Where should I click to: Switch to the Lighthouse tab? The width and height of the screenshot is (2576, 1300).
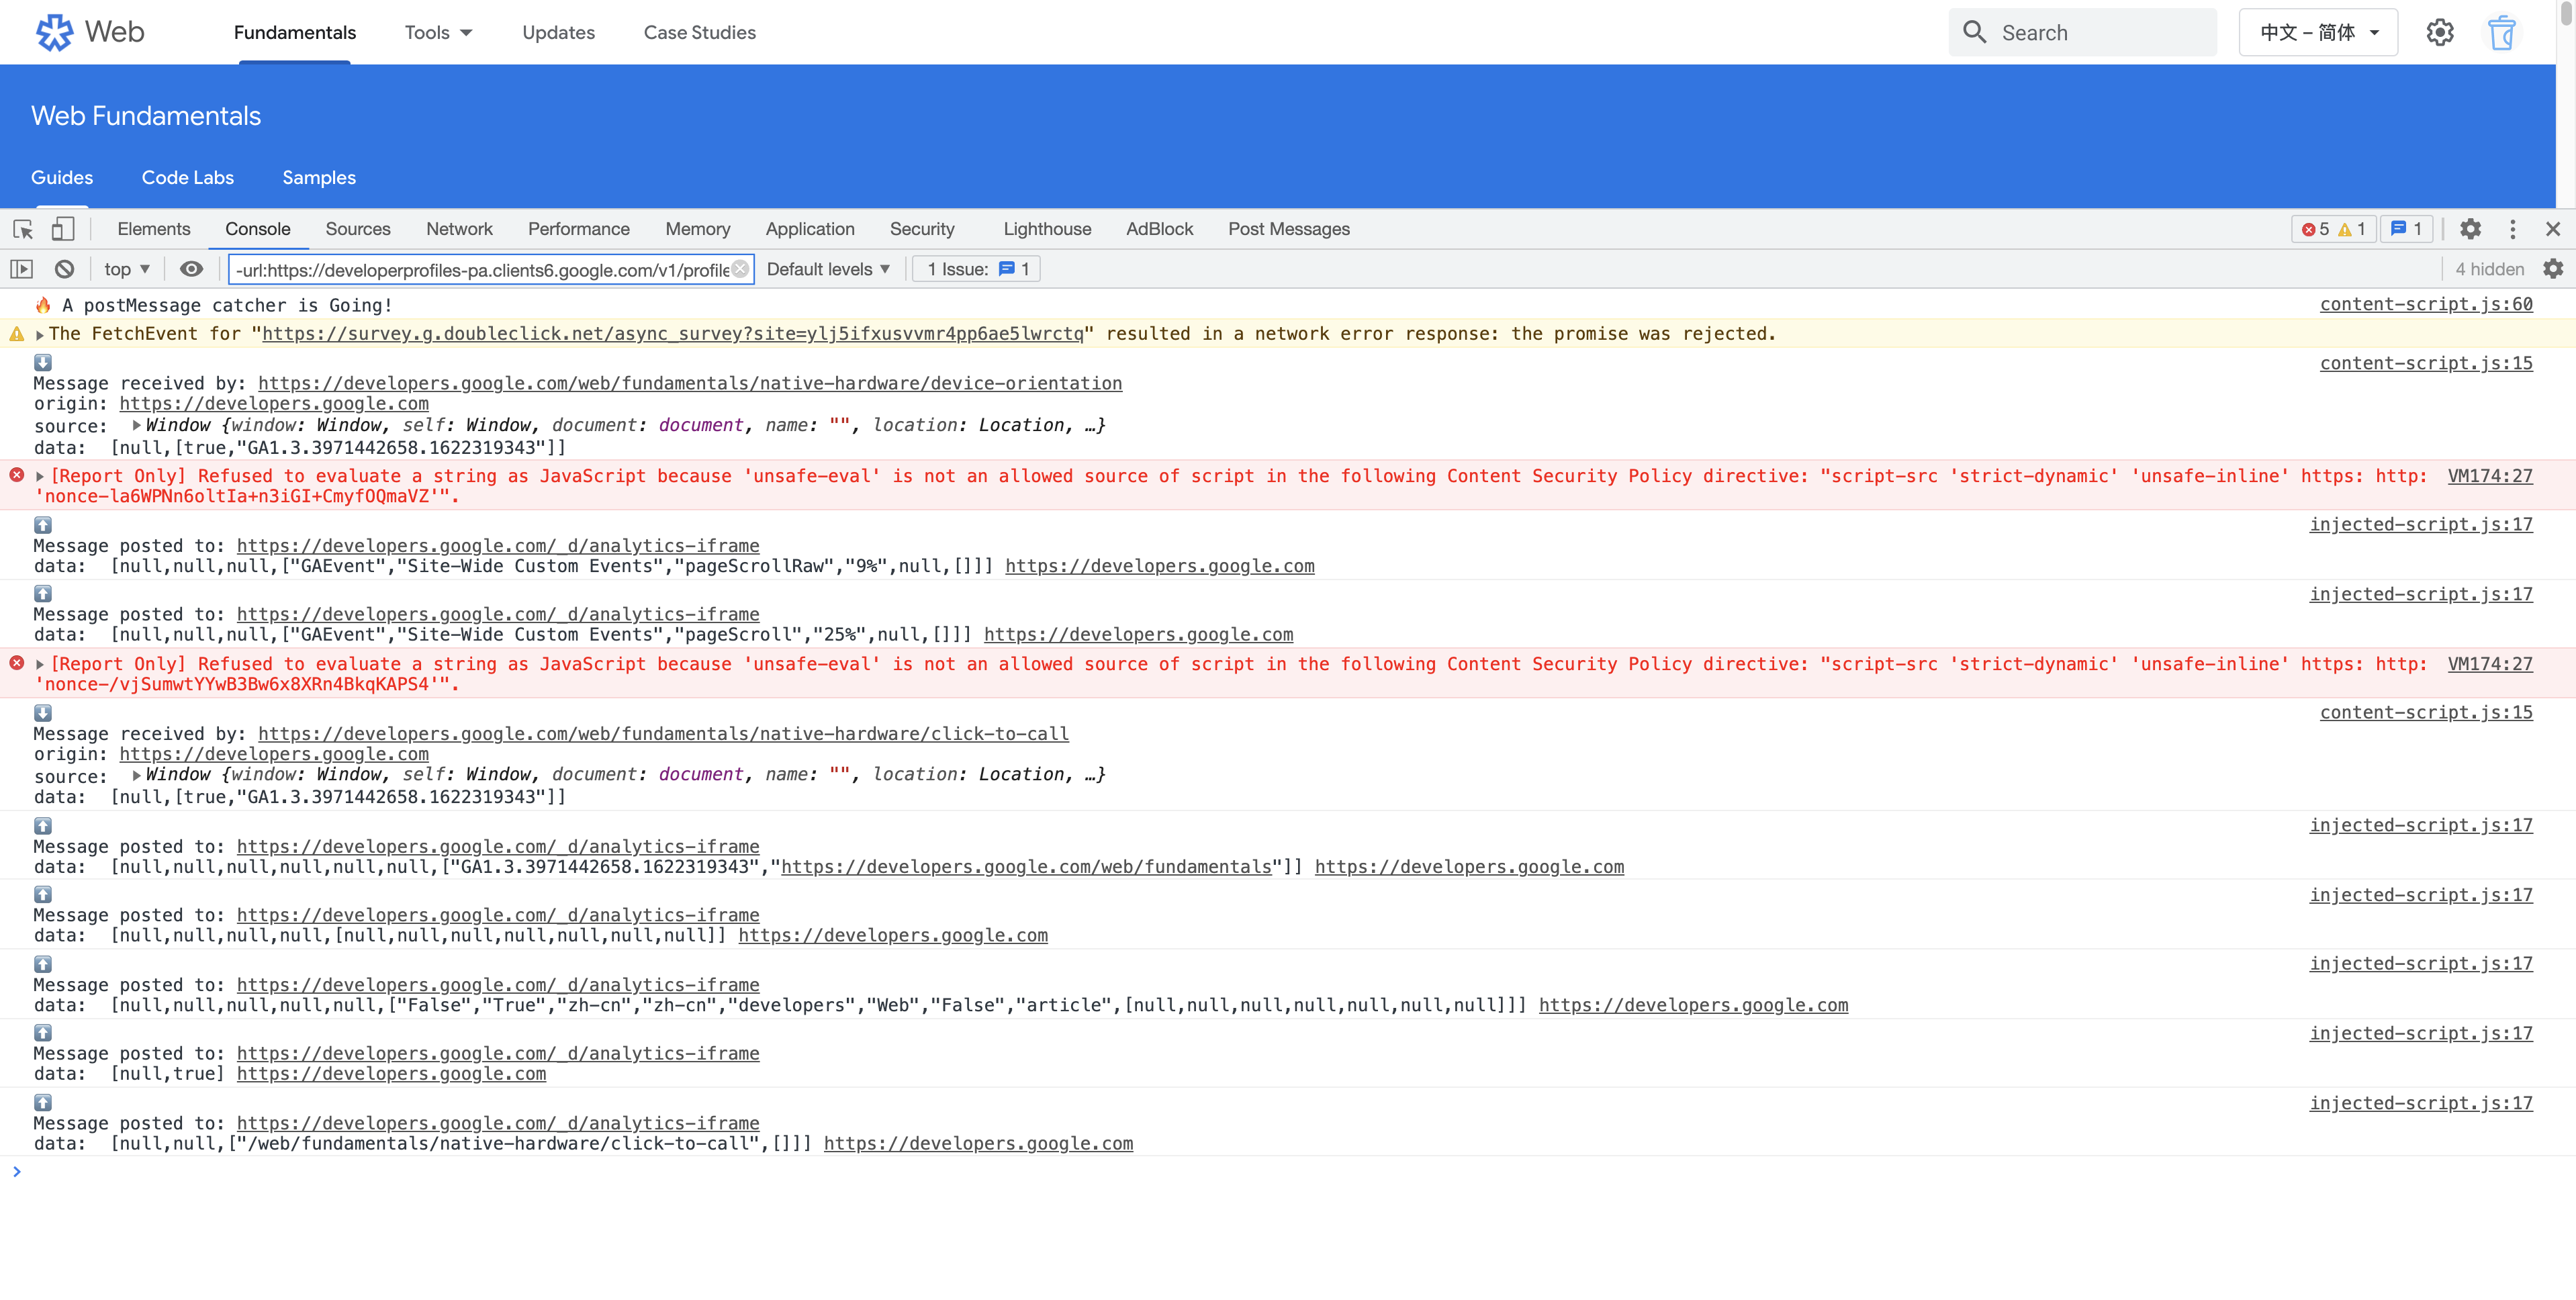click(x=1046, y=229)
